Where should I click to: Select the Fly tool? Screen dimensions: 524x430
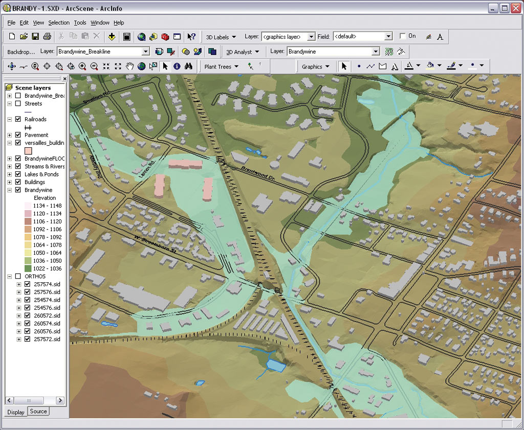(24, 66)
